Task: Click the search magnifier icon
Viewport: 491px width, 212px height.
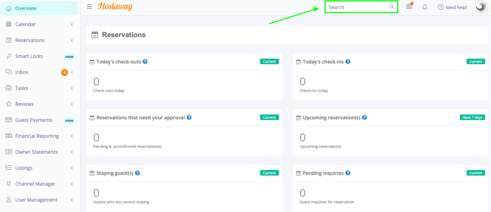Action: [392, 7]
